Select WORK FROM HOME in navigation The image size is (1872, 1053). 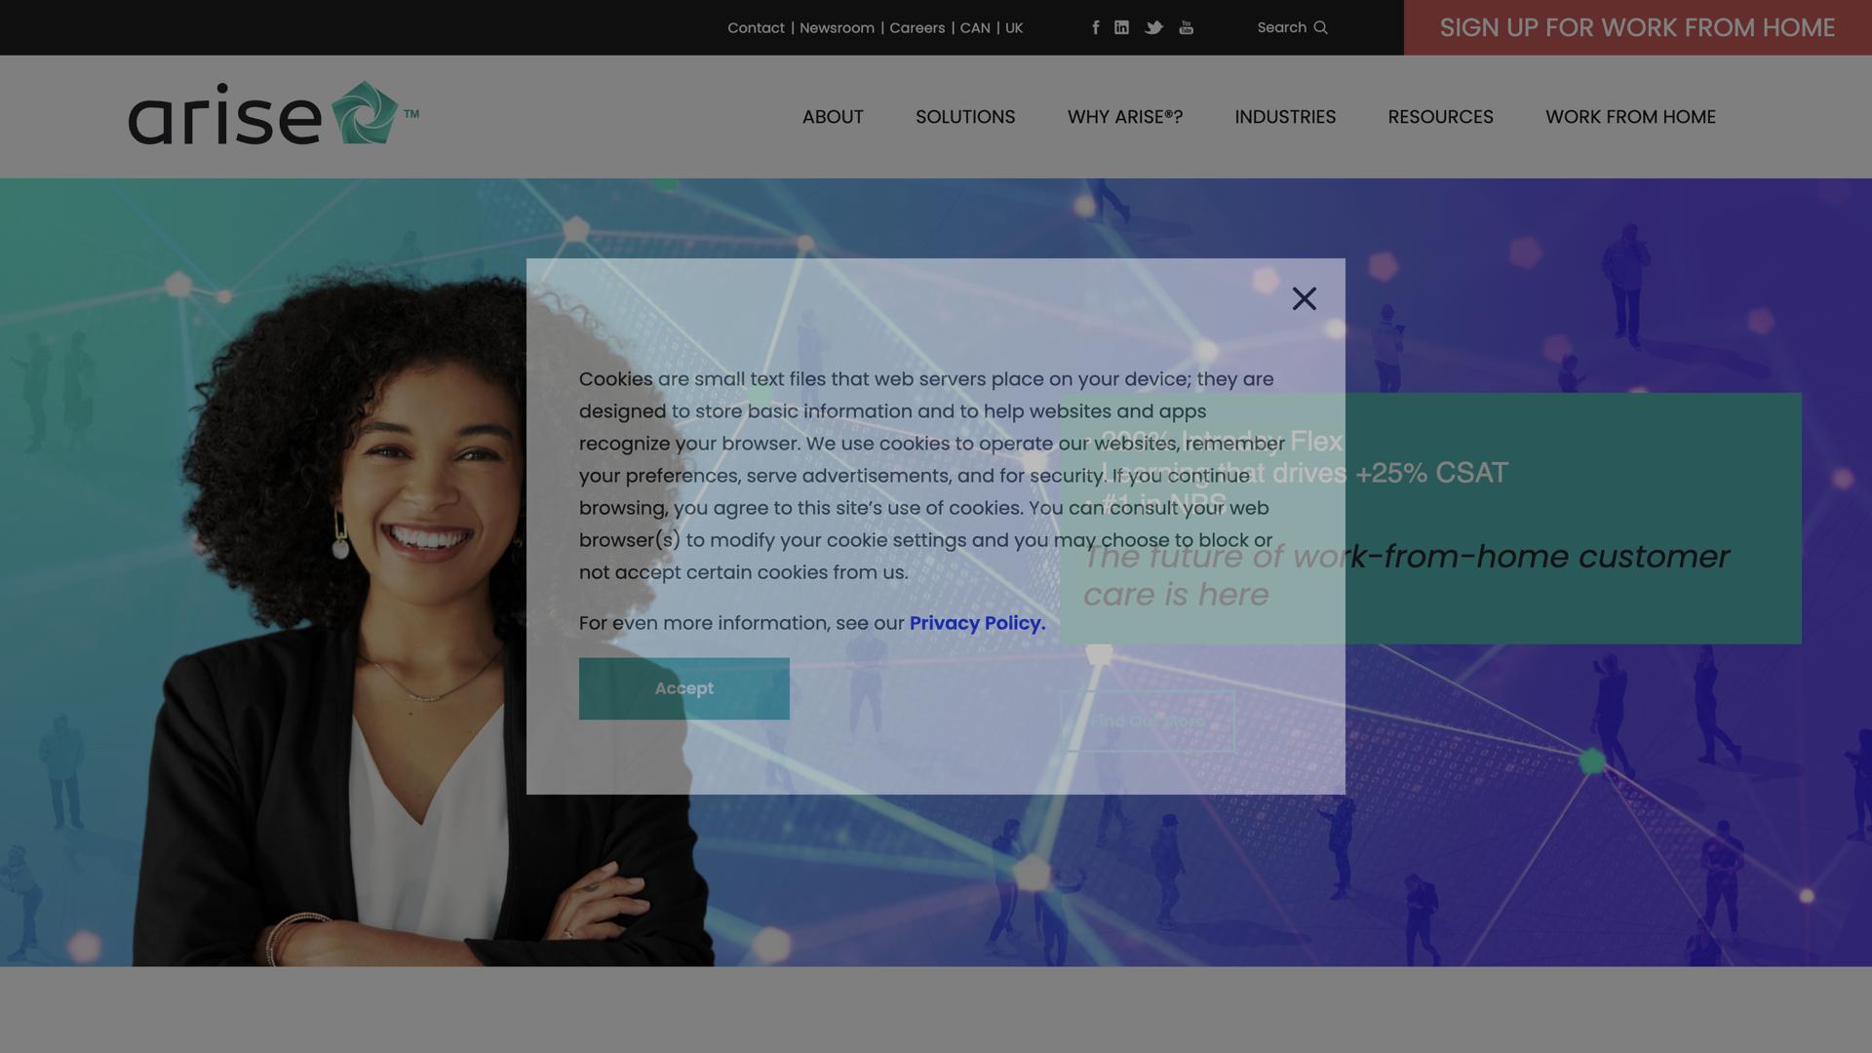point(1630,116)
